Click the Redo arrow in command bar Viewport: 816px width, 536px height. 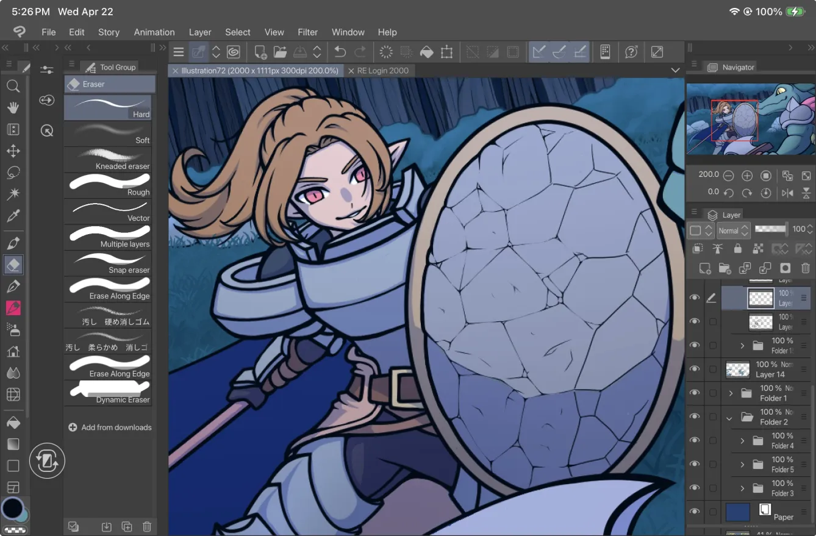click(360, 52)
